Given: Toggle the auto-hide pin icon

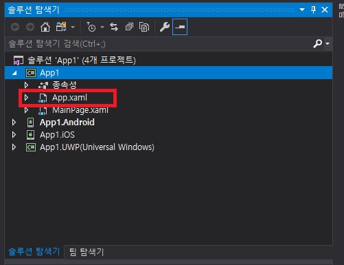Looking at the screenshot, I should click(313, 10).
